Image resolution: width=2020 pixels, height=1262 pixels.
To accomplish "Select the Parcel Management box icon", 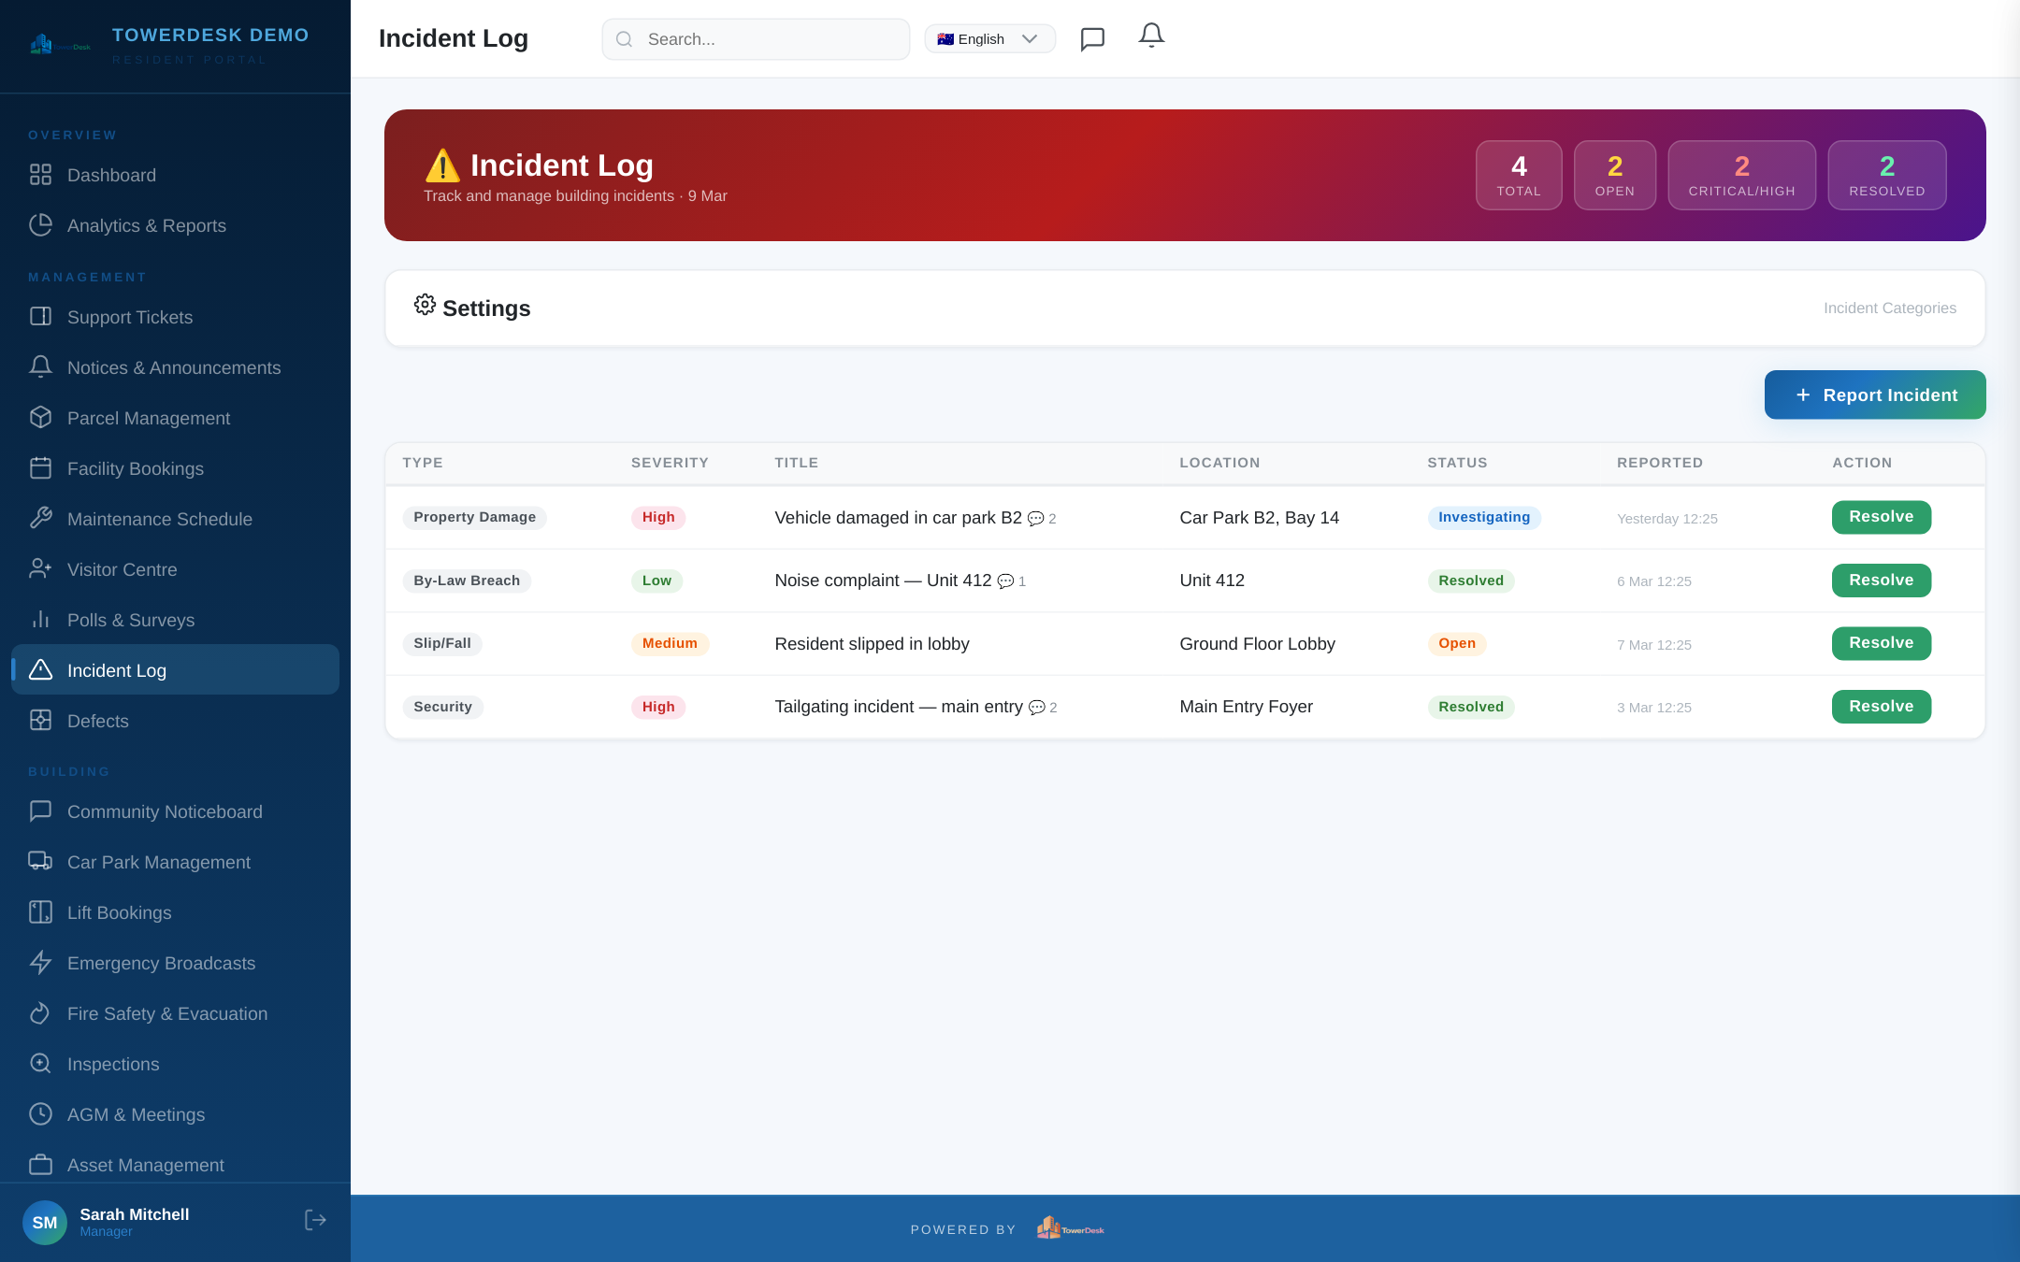I will pos(40,418).
